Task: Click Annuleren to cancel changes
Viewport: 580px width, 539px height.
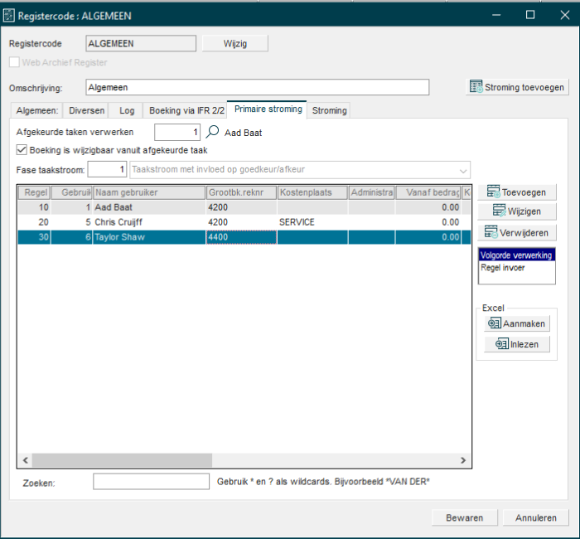Action: click(x=535, y=517)
